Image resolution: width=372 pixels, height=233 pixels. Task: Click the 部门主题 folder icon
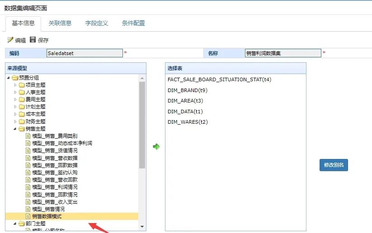(x=22, y=224)
